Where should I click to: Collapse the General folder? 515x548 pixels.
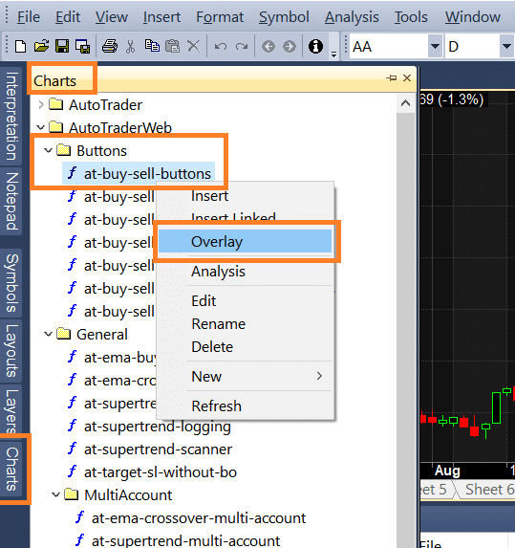[x=48, y=334]
